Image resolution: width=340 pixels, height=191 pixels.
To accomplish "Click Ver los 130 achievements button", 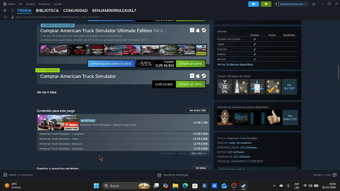I will point(289,87).
